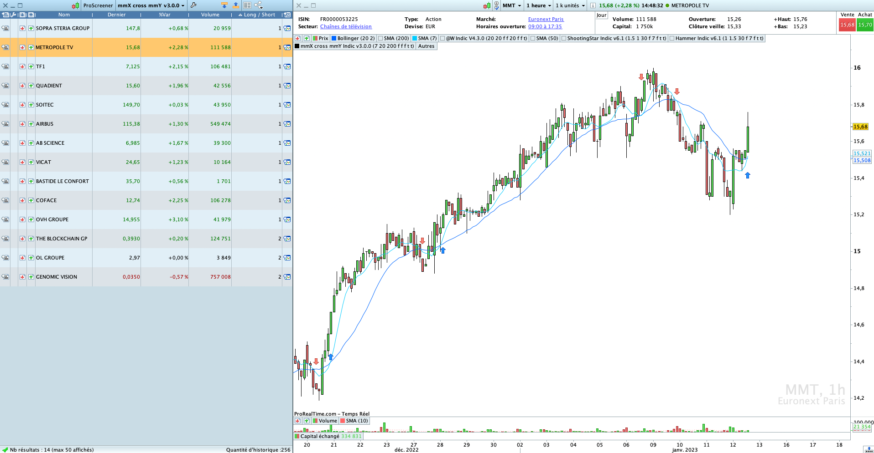Toggle the SMA (200) indicator checkbox
The image size is (874, 453).
coord(380,38)
